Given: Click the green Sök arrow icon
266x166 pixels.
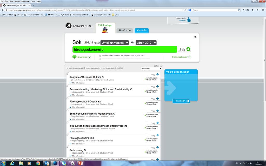Looking at the screenshot, I should click(188, 49).
